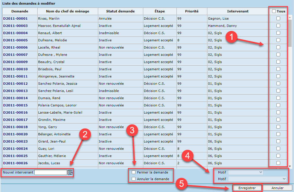This screenshot has width=294, height=192.
Task: Sort by the Statut demande column header
Action: tap(120, 11)
